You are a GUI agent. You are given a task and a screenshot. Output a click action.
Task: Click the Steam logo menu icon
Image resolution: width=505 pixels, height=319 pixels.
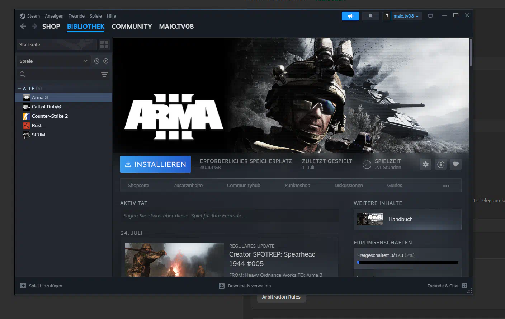[x=22, y=16]
